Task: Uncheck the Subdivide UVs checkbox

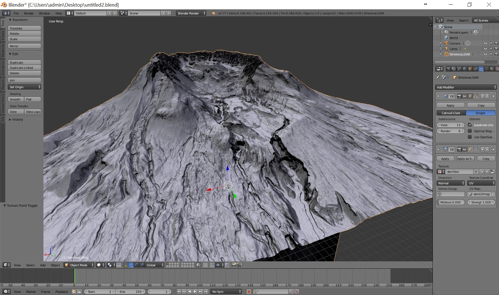Action: click(470, 125)
